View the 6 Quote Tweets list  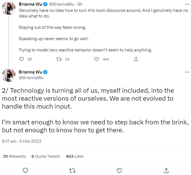pos(46,156)
